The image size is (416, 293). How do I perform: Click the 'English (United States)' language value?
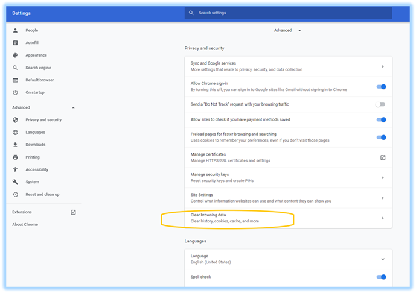point(211,262)
